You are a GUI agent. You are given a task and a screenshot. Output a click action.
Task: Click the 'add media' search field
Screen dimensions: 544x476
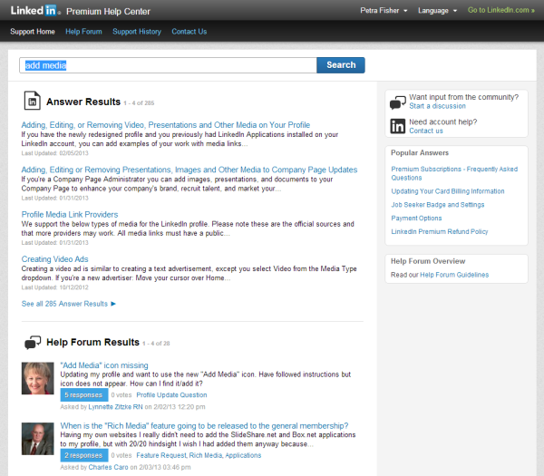[x=168, y=65]
